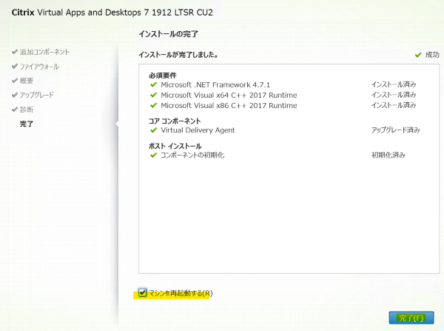Image resolution: width=444 pixels, height=331 pixels.
Task: Click the 完了(F) button
Action: pyautogui.click(x=411, y=318)
